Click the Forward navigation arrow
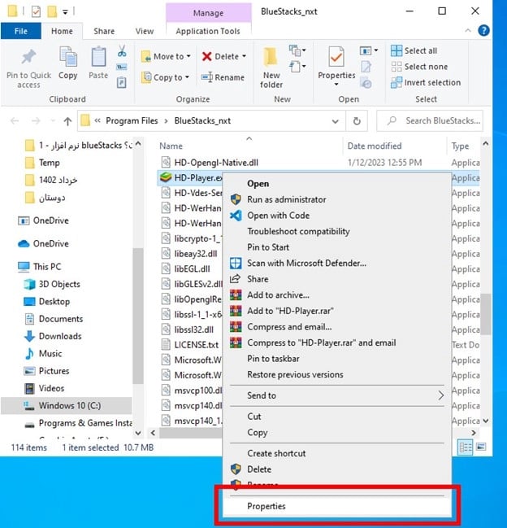Image resolution: width=507 pixels, height=528 pixels. click(x=36, y=121)
